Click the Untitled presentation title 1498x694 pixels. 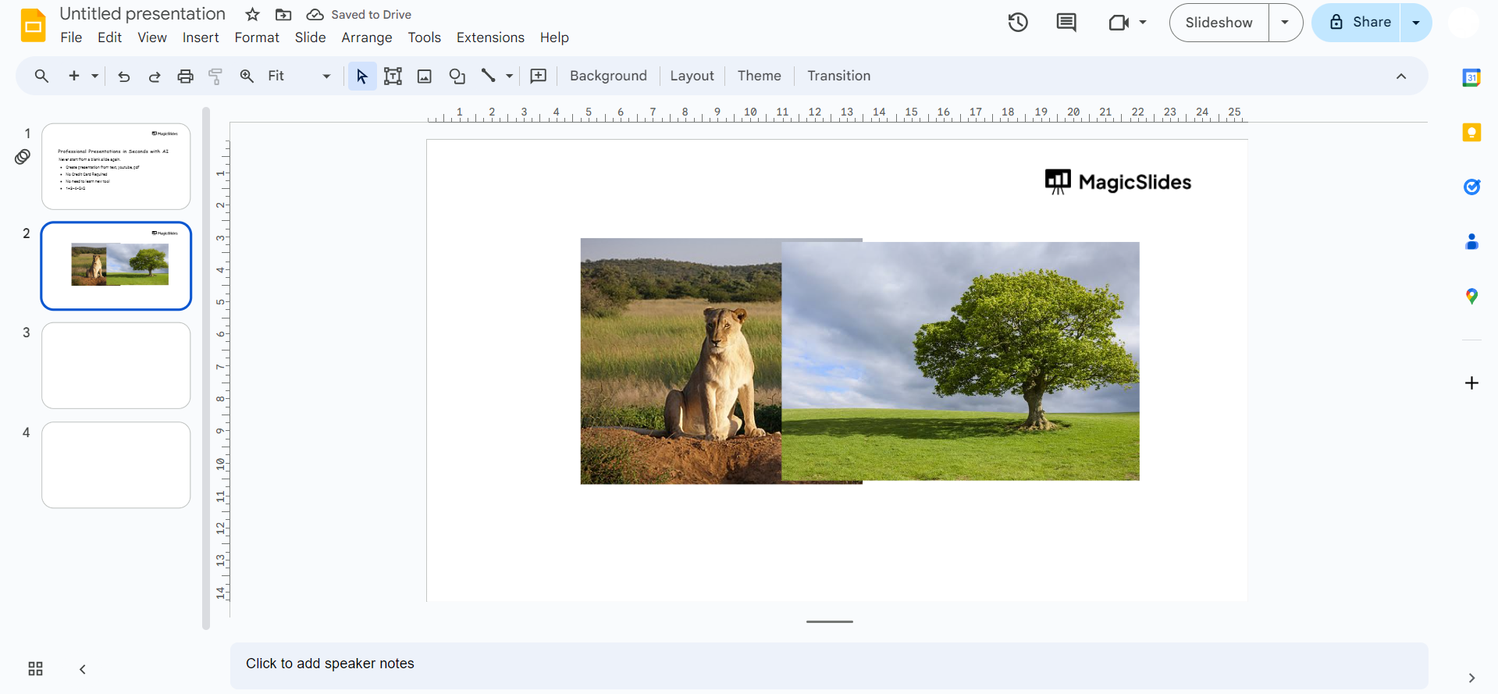(x=142, y=14)
